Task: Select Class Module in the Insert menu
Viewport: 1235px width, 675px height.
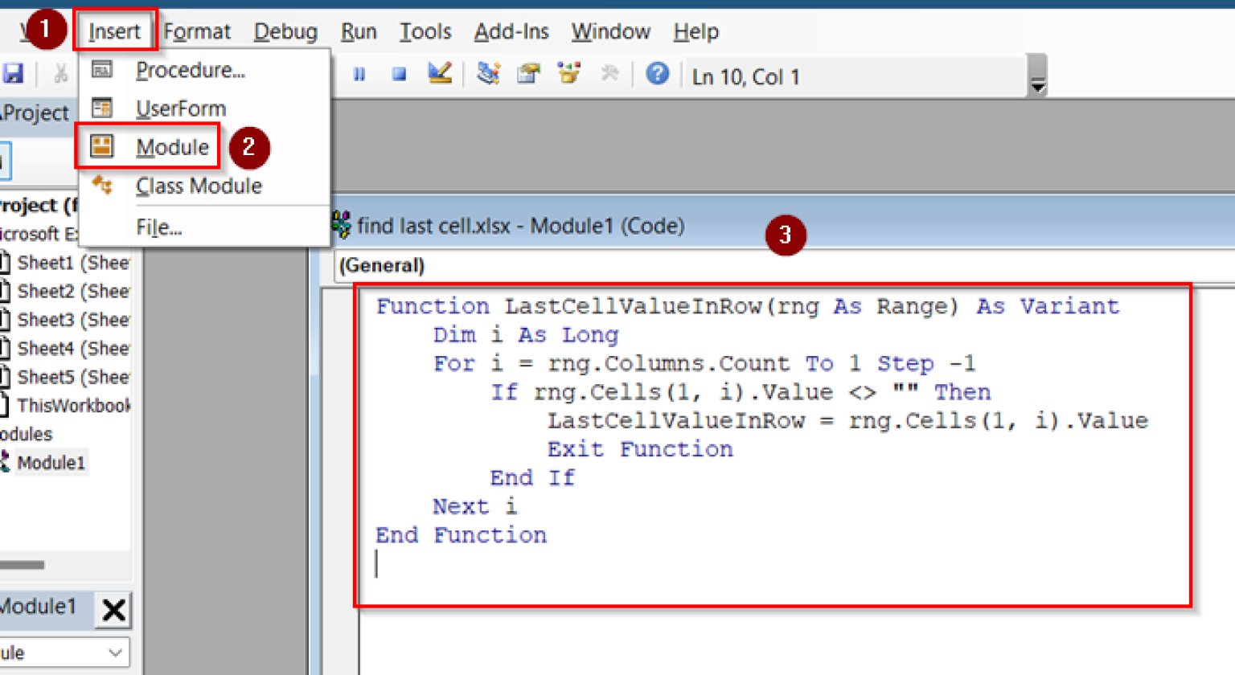Action: click(199, 186)
